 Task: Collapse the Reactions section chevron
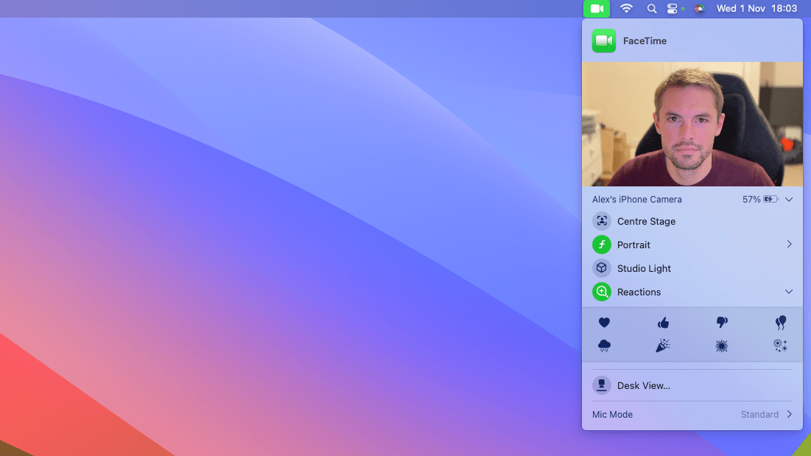789,292
